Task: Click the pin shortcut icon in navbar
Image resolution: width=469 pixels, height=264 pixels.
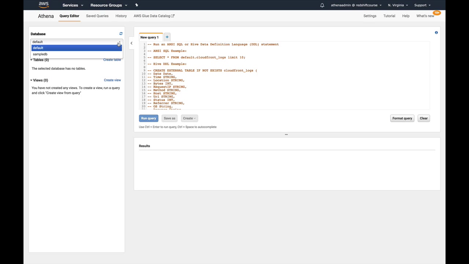Action: [137, 5]
